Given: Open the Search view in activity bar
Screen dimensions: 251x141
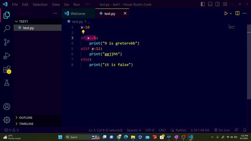Looking at the screenshot, I should (7, 29).
